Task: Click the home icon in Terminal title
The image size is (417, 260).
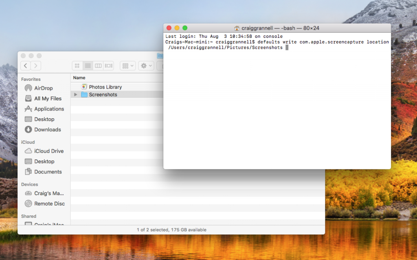Action: [237, 28]
